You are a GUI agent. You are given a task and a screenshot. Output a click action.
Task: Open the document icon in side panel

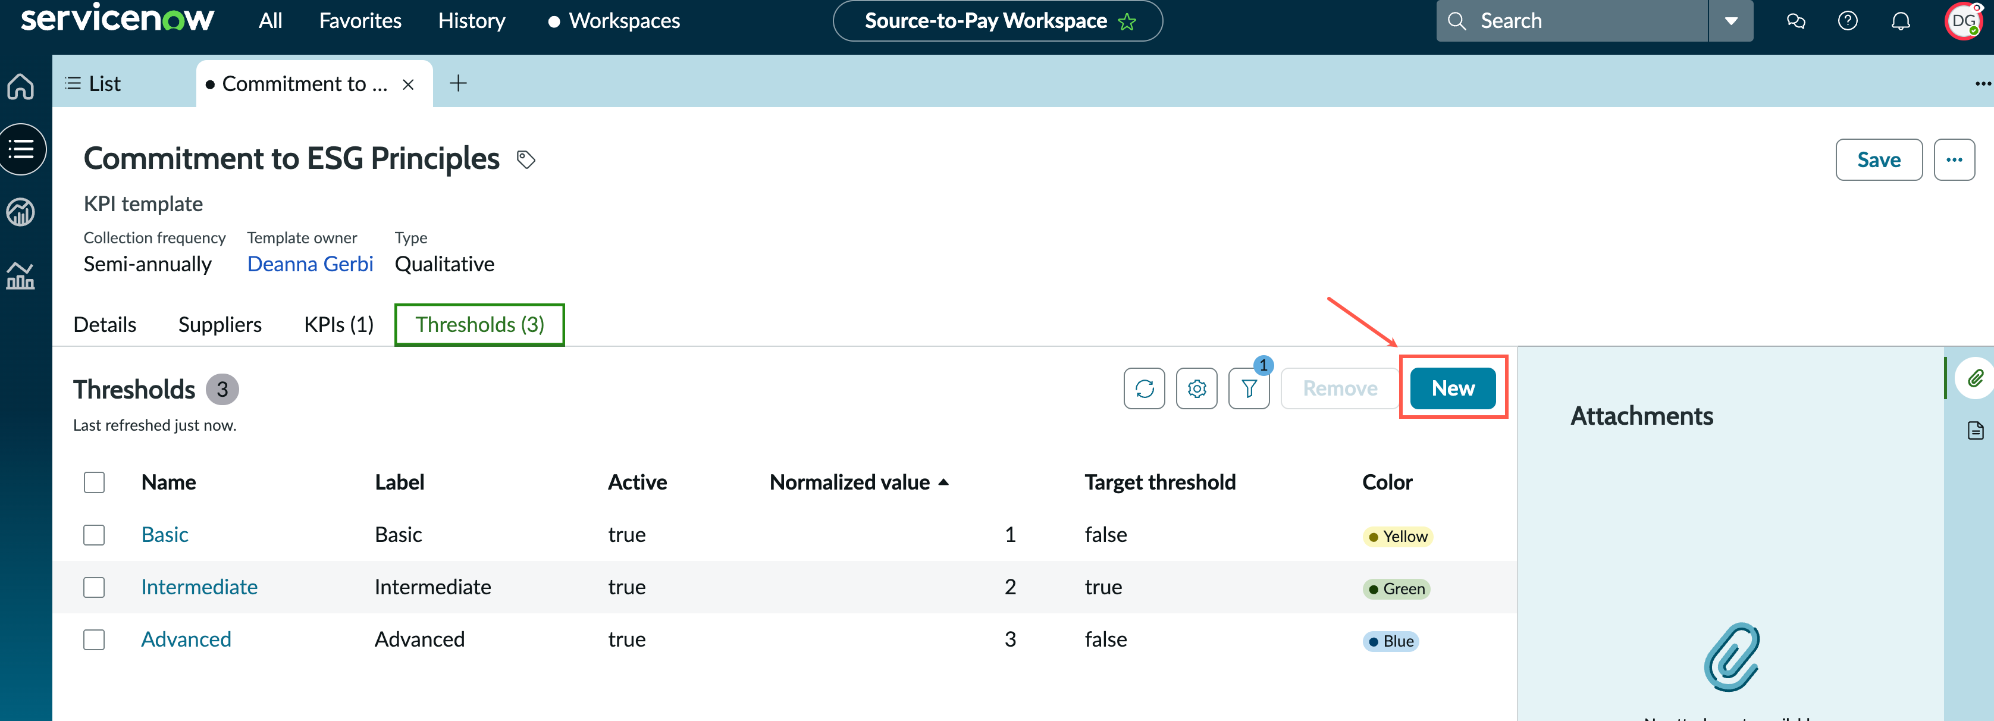point(1976,431)
